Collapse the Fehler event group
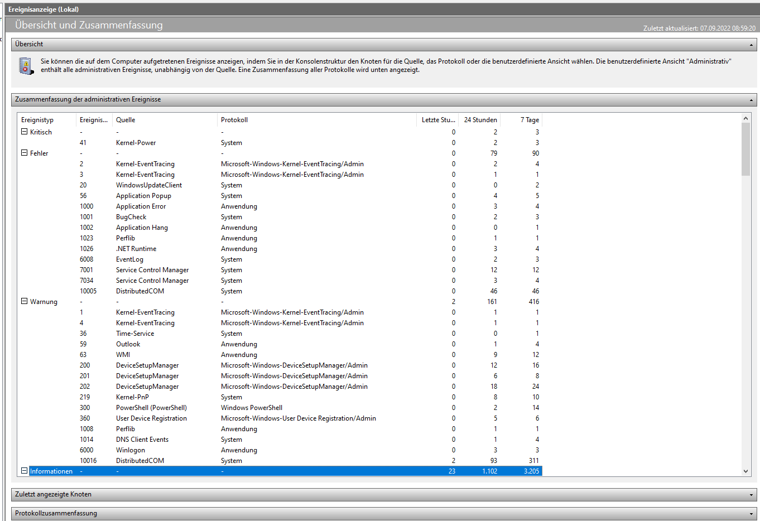The width and height of the screenshot is (760, 521). point(24,153)
